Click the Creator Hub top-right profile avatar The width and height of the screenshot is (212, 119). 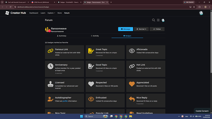pos(201,13)
